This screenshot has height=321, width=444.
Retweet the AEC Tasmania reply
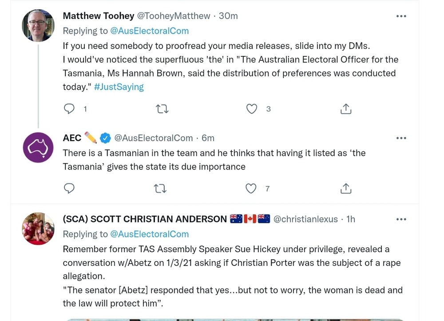[x=160, y=189]
